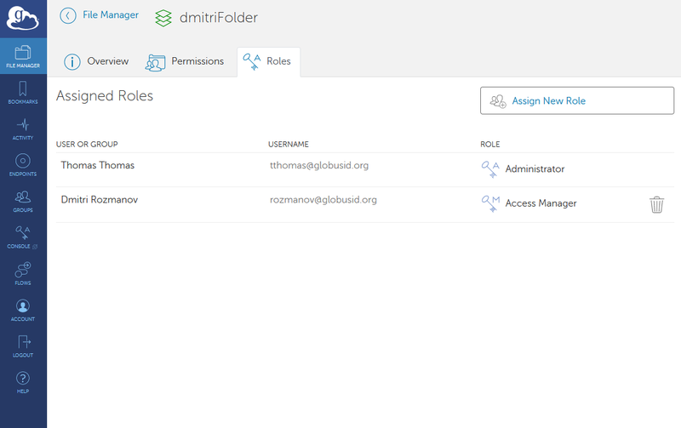This screenshot has width=681, height=428.
Task: Open Account in the sidebar
Action: (23, 310)
